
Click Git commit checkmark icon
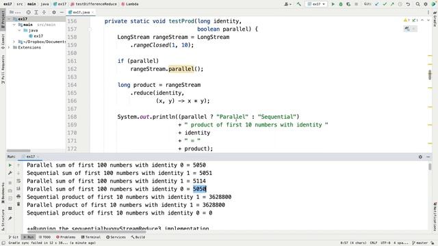[x=385, y=4]
